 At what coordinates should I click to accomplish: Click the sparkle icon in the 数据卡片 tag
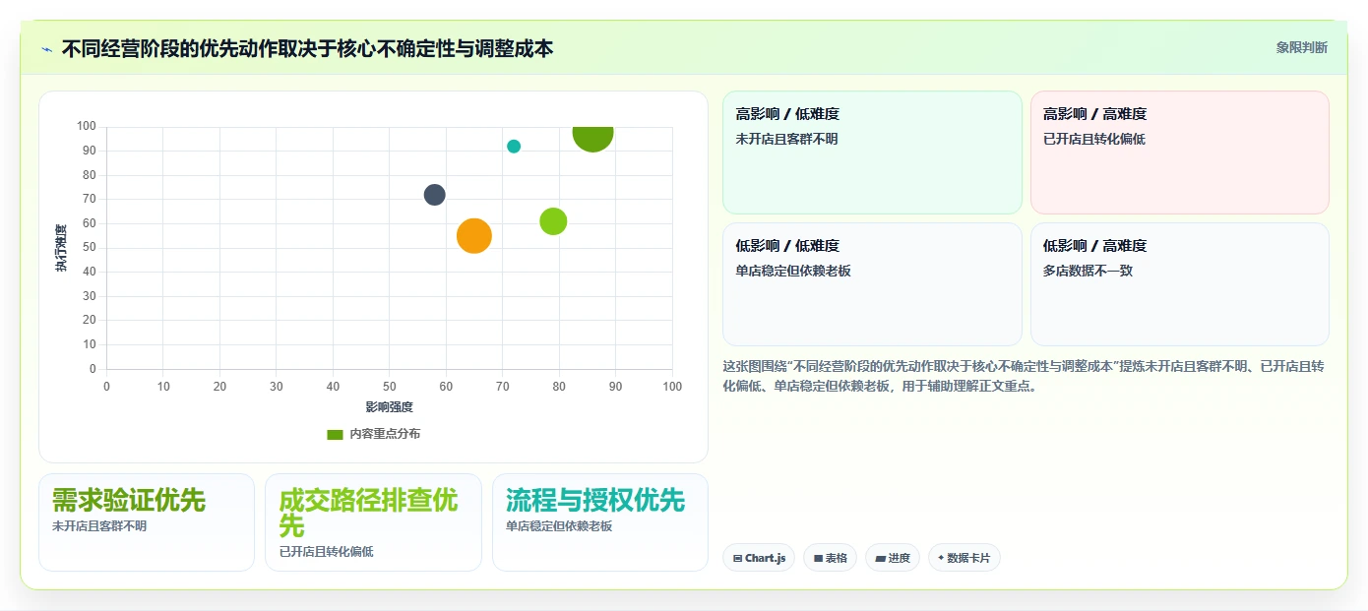[941, 558]
